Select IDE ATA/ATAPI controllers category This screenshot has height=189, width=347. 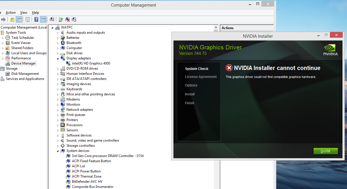[86, 79]
